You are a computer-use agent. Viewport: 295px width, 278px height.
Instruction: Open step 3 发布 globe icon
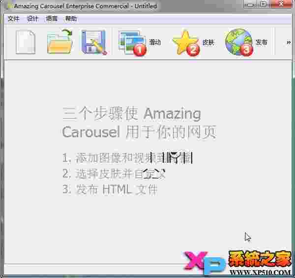click(x=239, y=42)
